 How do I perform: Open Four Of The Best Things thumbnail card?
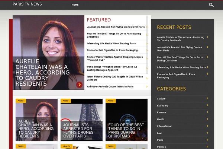[x=126, y=120]
